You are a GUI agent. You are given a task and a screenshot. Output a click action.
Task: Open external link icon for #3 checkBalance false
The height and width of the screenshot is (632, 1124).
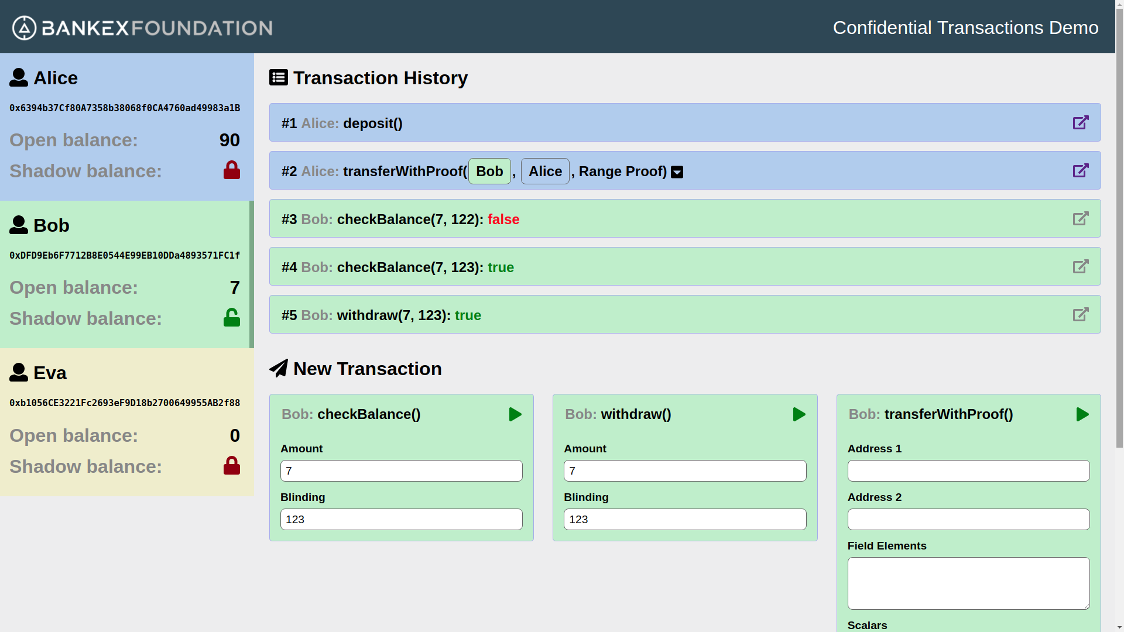1081,218
